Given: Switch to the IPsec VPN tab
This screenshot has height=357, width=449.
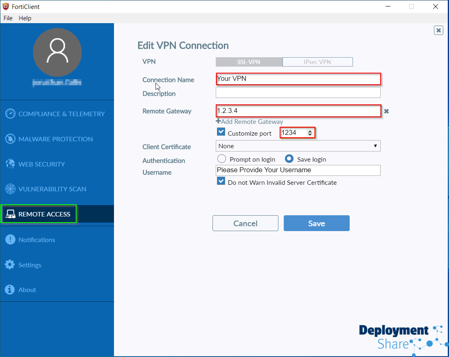Looking at the screenshot, I should coord(318,62).
